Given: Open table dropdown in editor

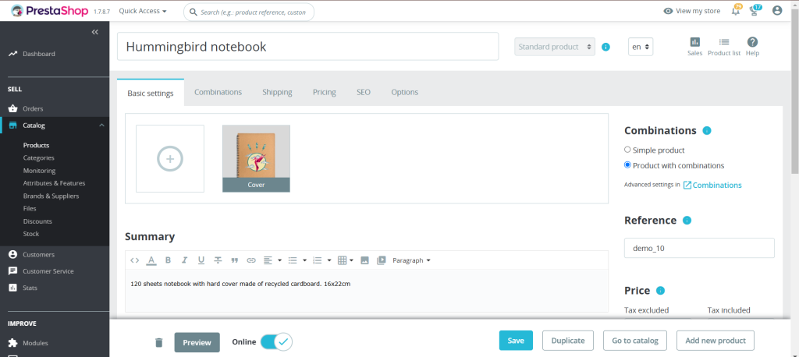Looking at the screenshot, I should [346, 260].
